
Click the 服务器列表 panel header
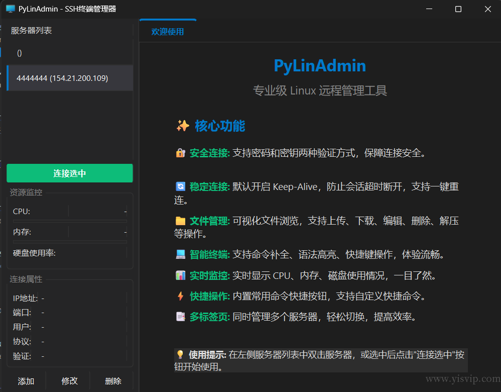[32, 31]
